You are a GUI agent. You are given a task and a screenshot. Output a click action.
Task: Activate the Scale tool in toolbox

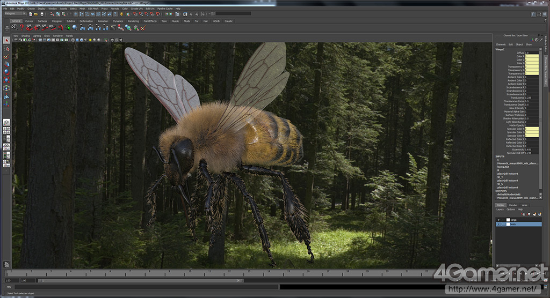pyautogui.click(x=6, y=79)
